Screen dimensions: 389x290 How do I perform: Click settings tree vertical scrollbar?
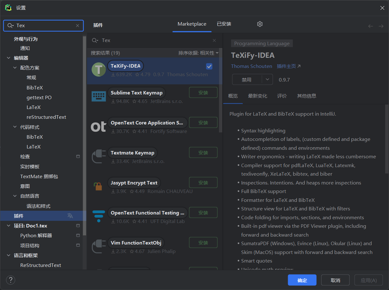click(85, 136)
